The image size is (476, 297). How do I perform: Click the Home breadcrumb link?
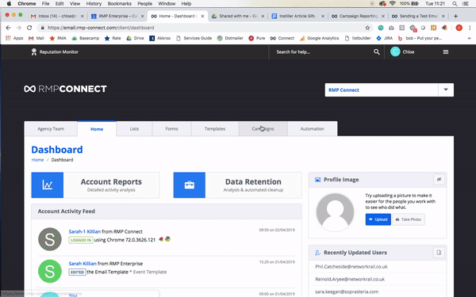[37, 160]
